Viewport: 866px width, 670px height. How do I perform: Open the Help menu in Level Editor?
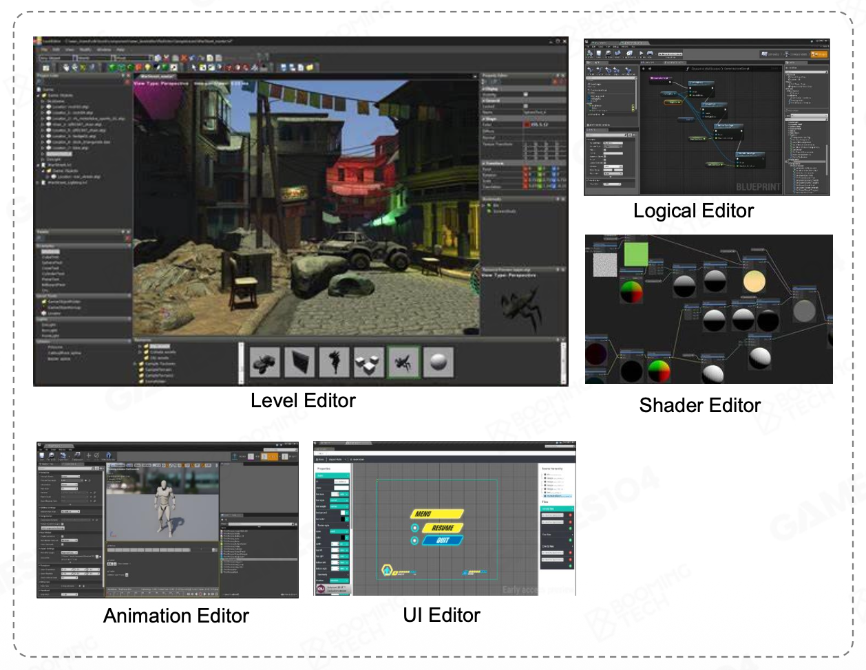click(120, 50)
